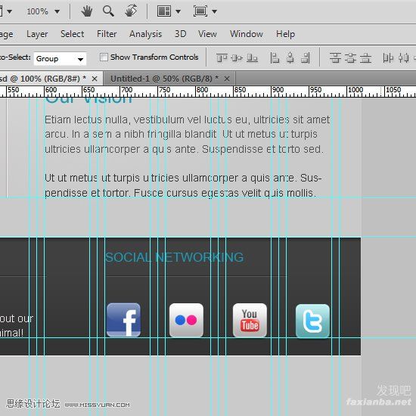Image resolution: width=416 pixels, height=416 pixels.
Task: Select the Hand tool in the application bar
Action: 86,11
